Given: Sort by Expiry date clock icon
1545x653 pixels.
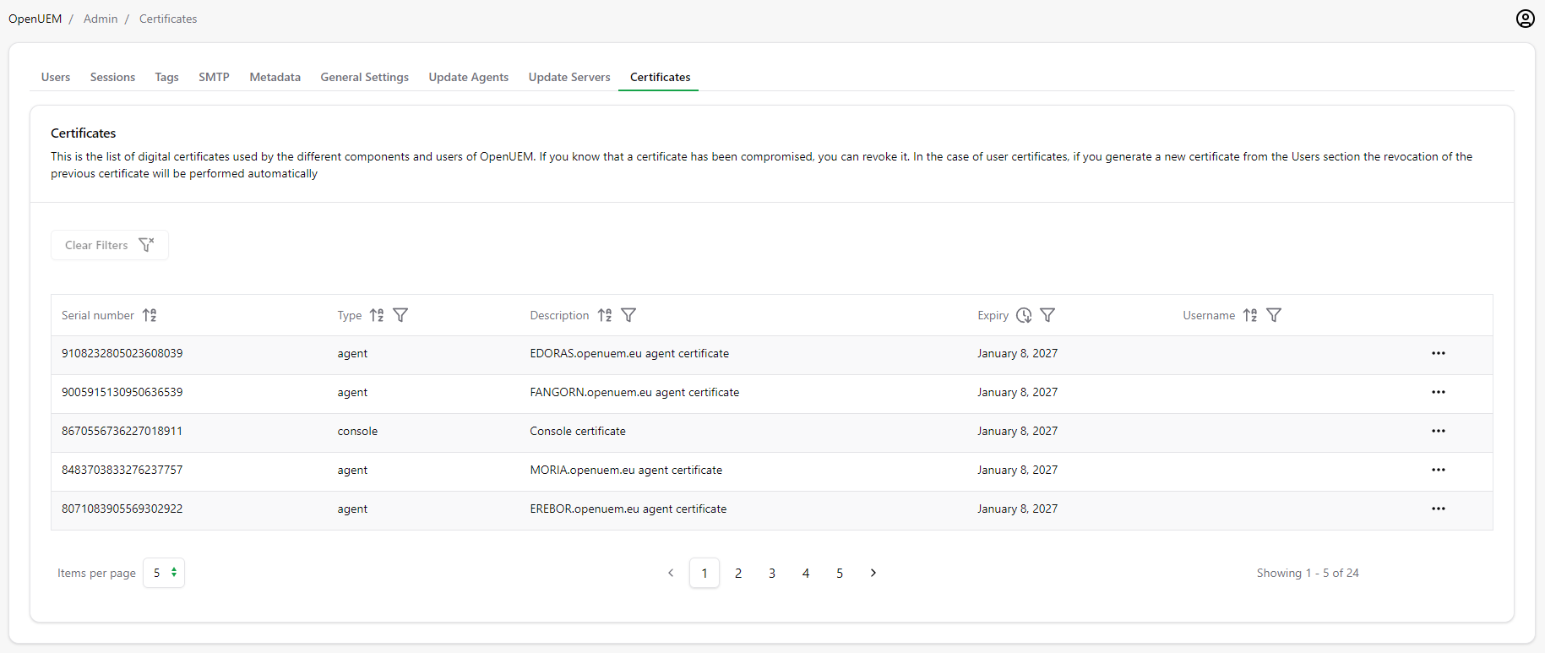Looking at the screenshot, I should point(1024,315).
